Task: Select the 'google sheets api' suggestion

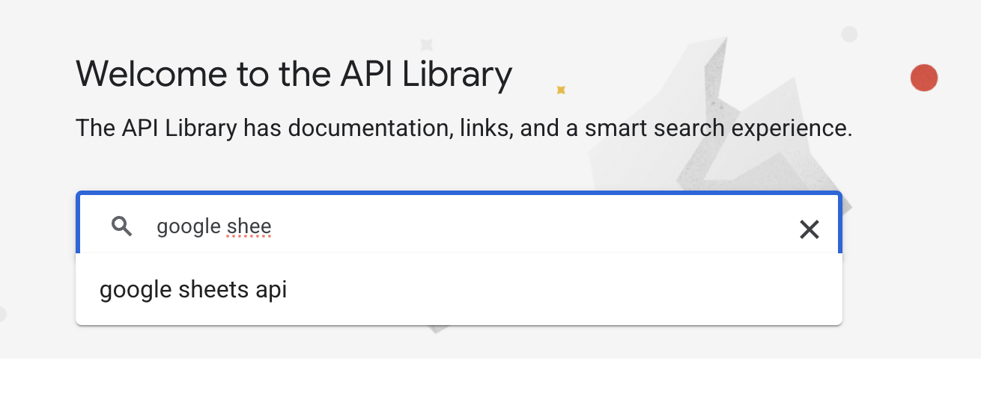Action: coord(459,289)
